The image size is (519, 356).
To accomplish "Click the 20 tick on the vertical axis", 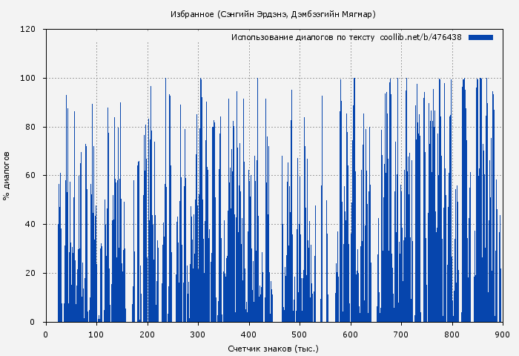I will 31,273.
